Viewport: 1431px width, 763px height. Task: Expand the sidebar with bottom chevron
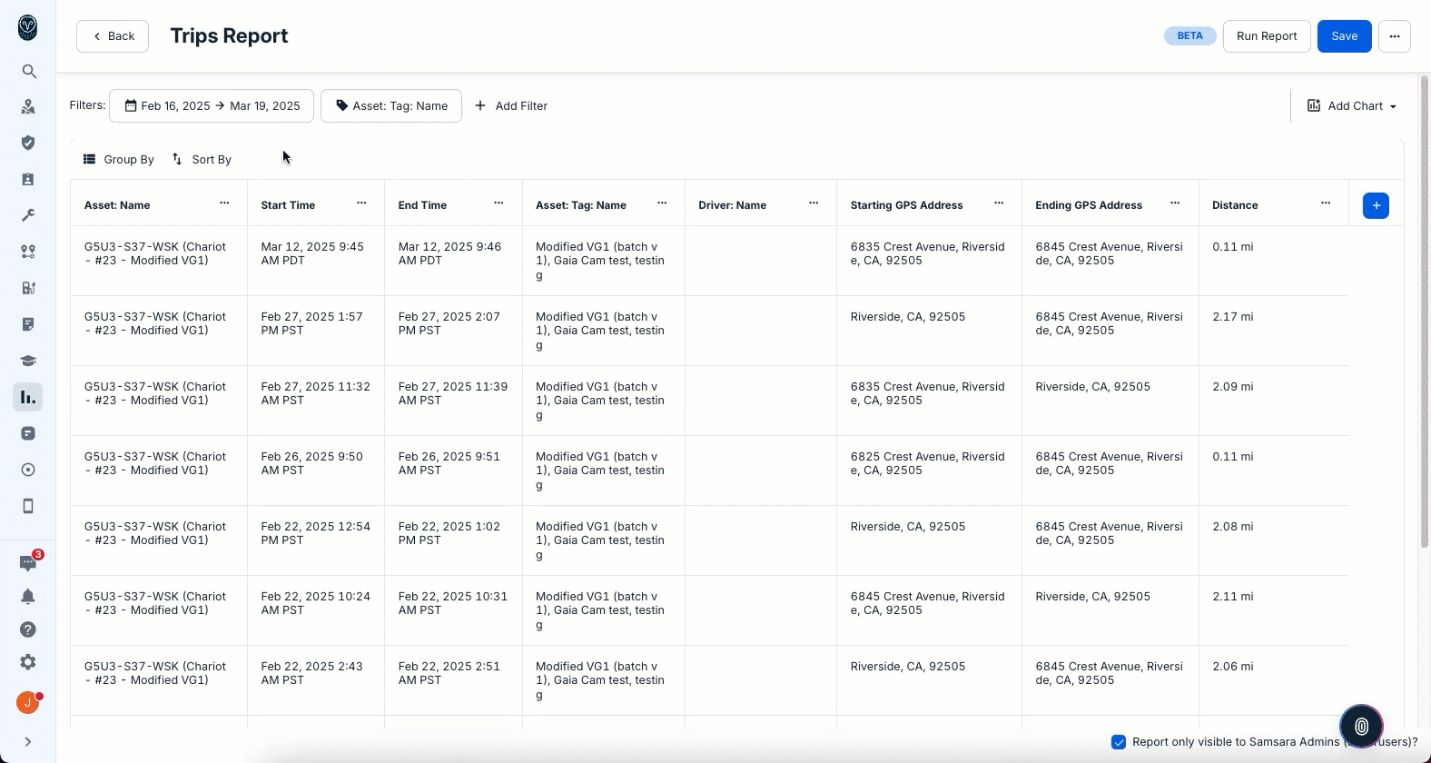click(x=28, y=742)
